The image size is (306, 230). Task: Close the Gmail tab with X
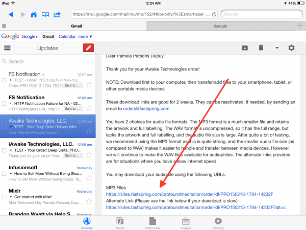(x=4, y=26)
